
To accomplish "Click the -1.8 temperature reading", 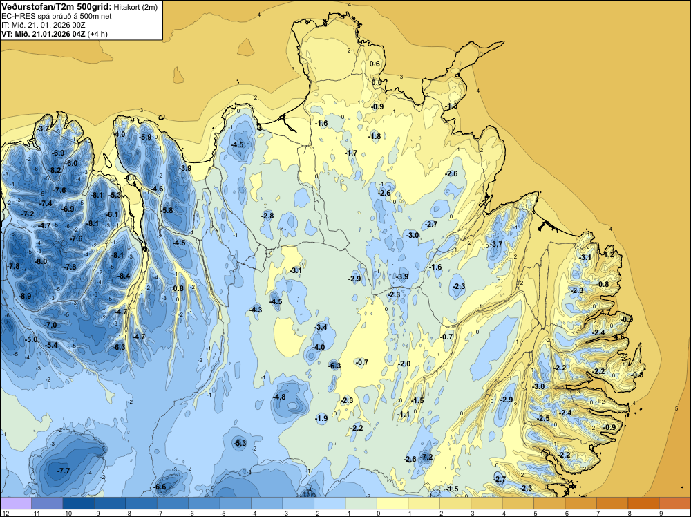I will [x=375, y=136].
